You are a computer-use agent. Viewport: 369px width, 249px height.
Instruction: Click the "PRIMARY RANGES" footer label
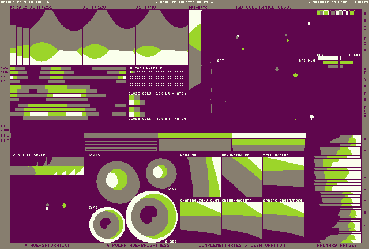pos(337,245)
